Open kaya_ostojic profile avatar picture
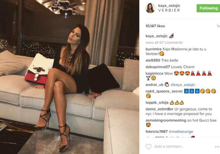 [x=150, y=8]
